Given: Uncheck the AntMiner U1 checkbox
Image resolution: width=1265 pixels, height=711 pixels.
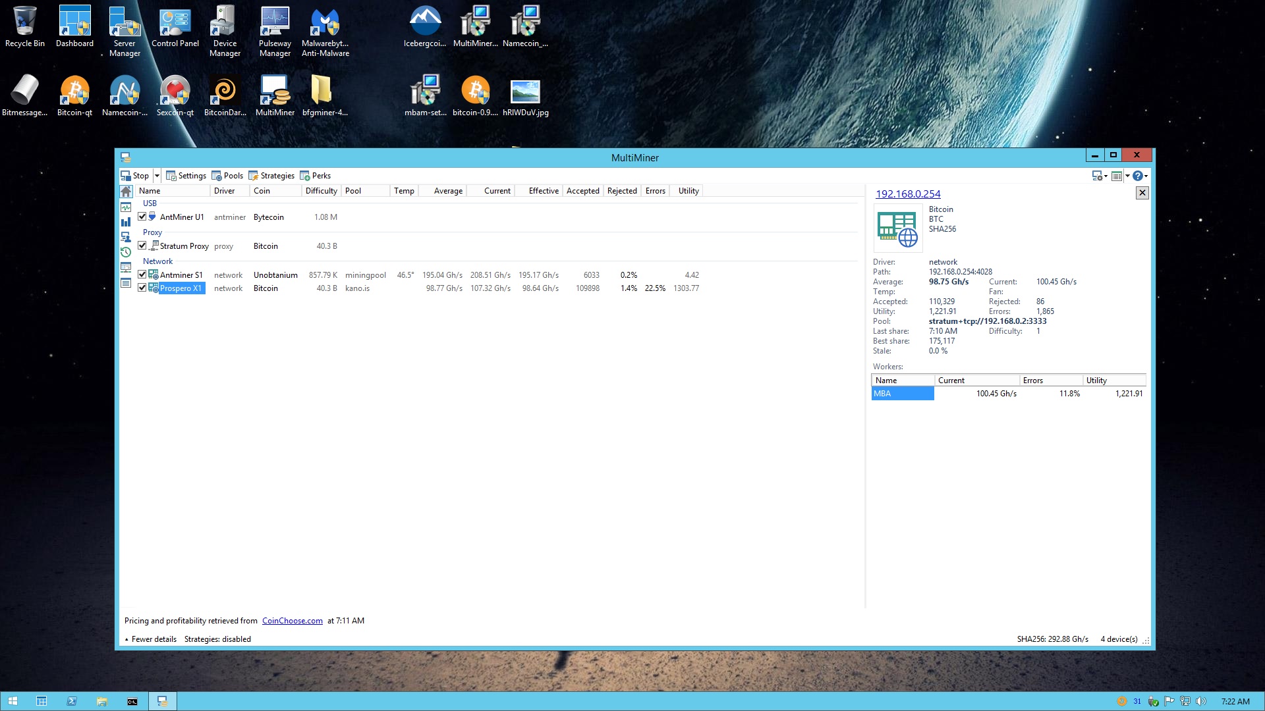Looking at the screenshot, I should [142, 217].
